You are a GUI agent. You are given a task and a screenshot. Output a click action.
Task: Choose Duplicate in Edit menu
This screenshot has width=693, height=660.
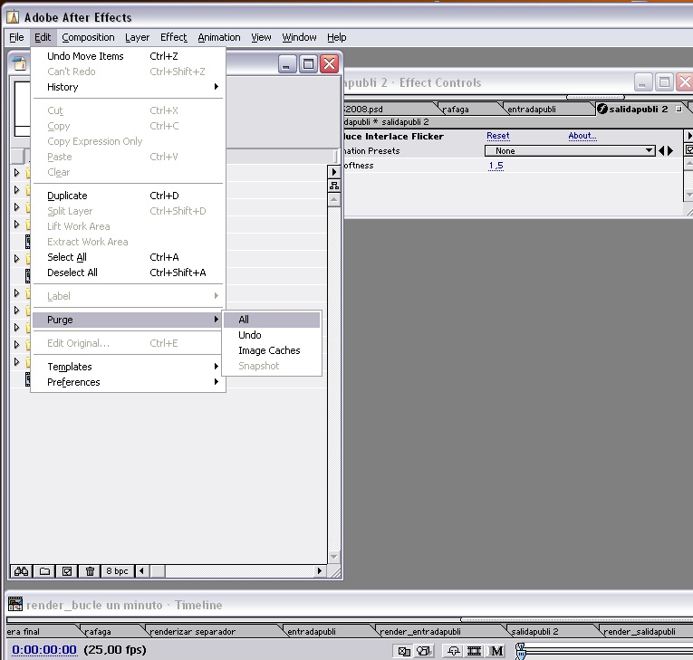[129, 196]
